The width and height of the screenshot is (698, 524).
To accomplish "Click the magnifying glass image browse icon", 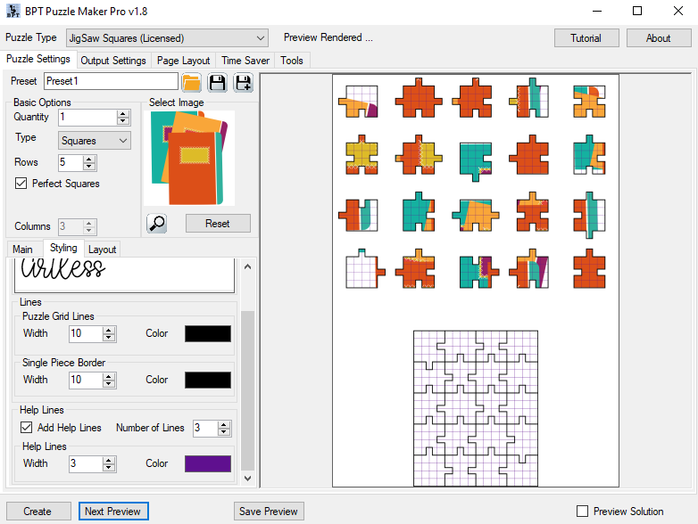I will 157,224.
